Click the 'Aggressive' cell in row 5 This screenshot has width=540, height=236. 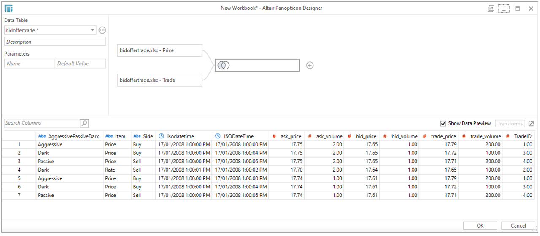[70, 178]
